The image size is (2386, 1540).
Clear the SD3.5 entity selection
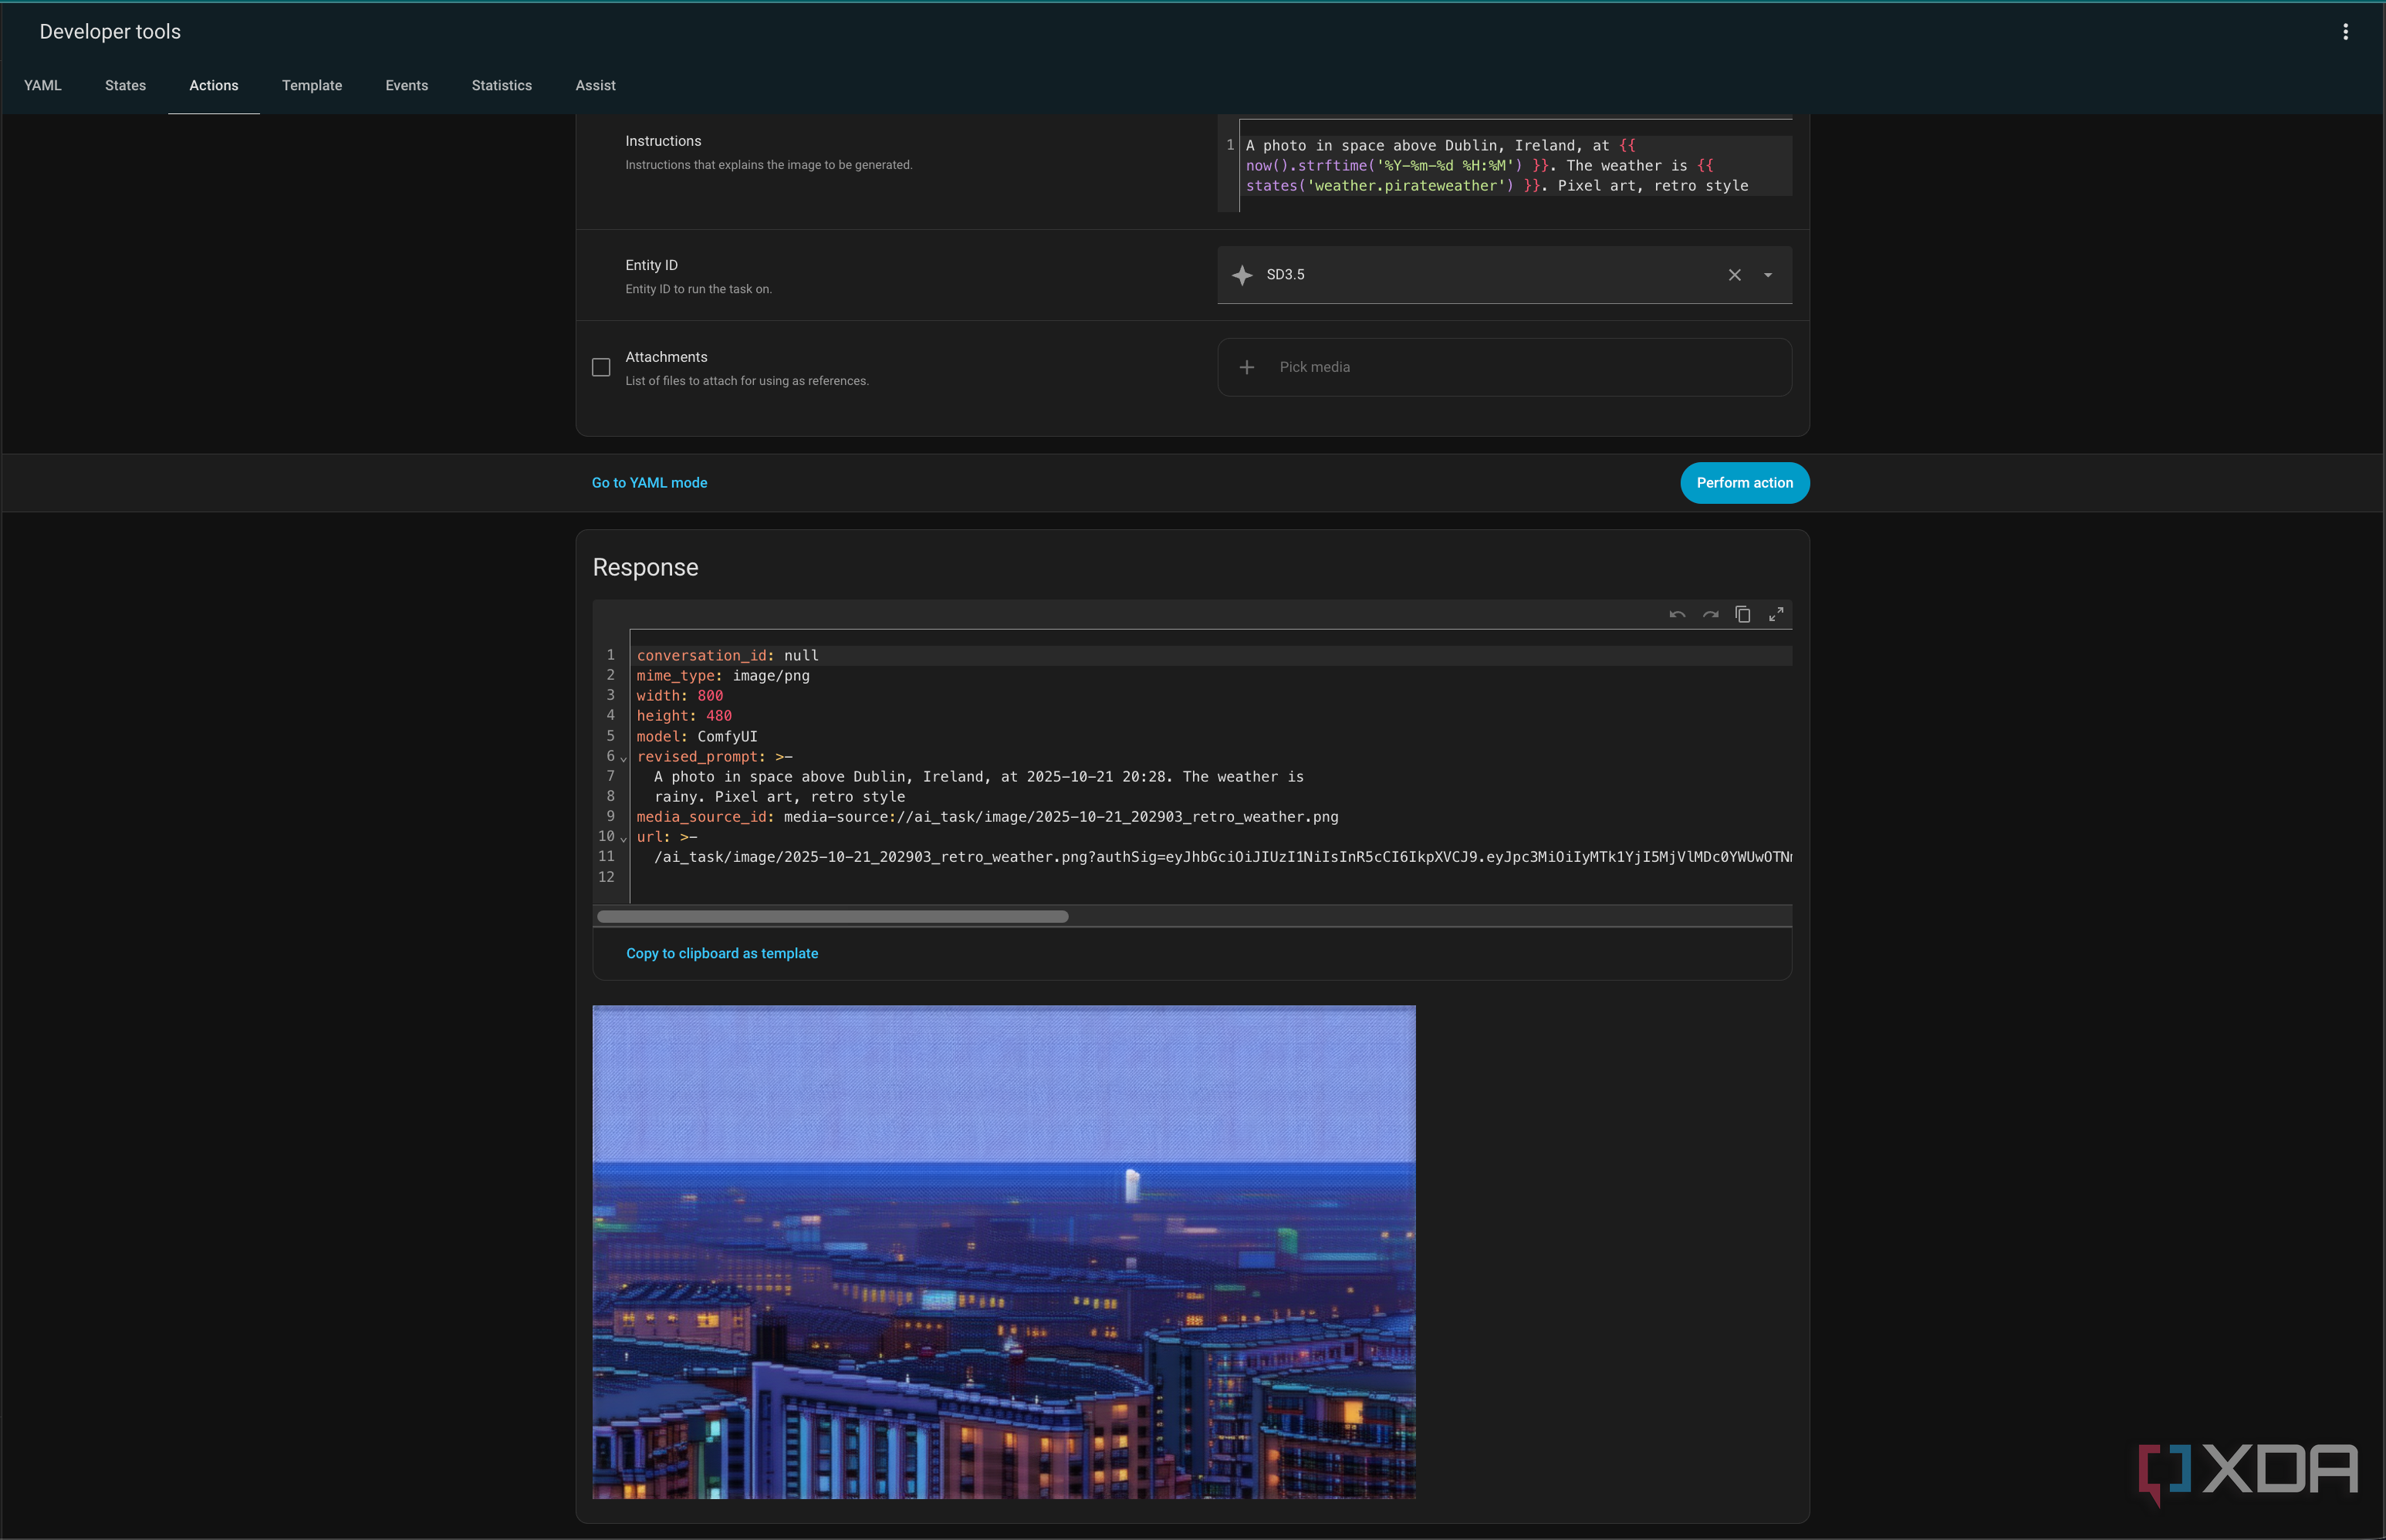(x=1735, y=275)
